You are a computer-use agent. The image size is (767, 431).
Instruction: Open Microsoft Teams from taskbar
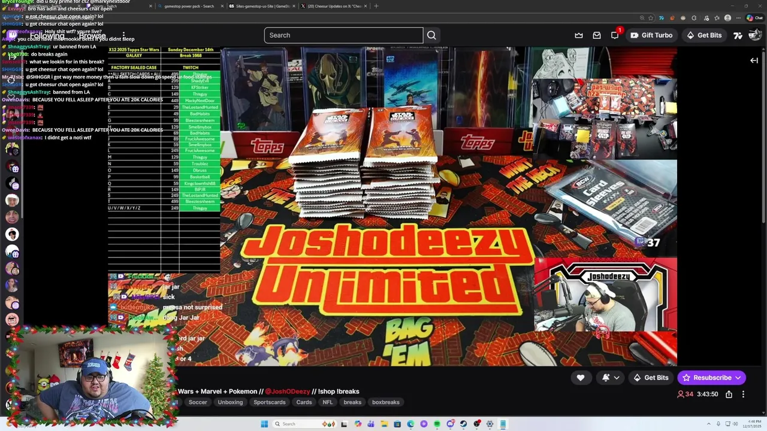tap(371, 424)
